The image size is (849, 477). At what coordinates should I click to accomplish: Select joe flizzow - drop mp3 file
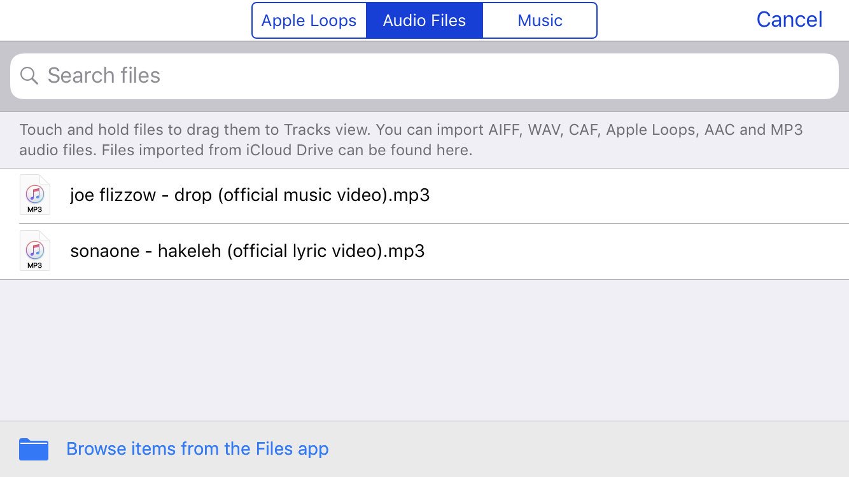424,195
